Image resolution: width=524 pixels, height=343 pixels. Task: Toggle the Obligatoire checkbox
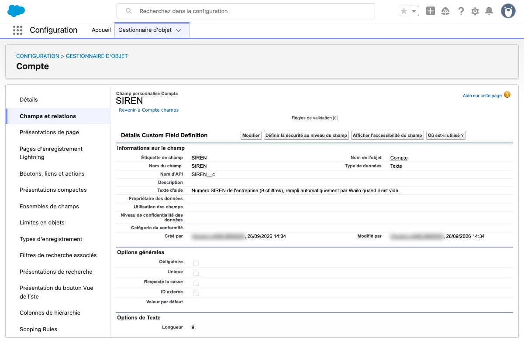196,263
